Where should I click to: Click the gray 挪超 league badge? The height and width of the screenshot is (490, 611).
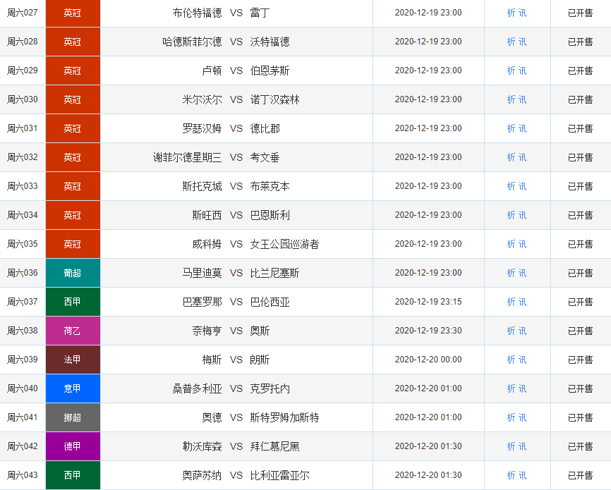[73, 417]
